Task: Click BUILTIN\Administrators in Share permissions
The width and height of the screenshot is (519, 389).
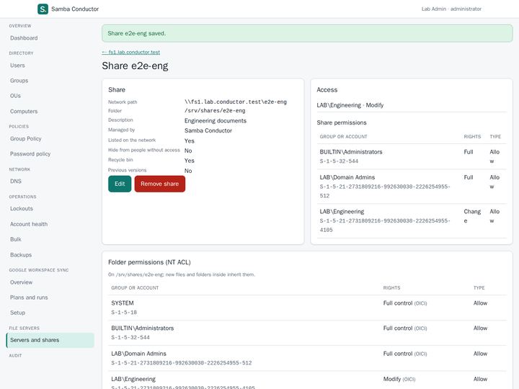Action: (351, 152)
